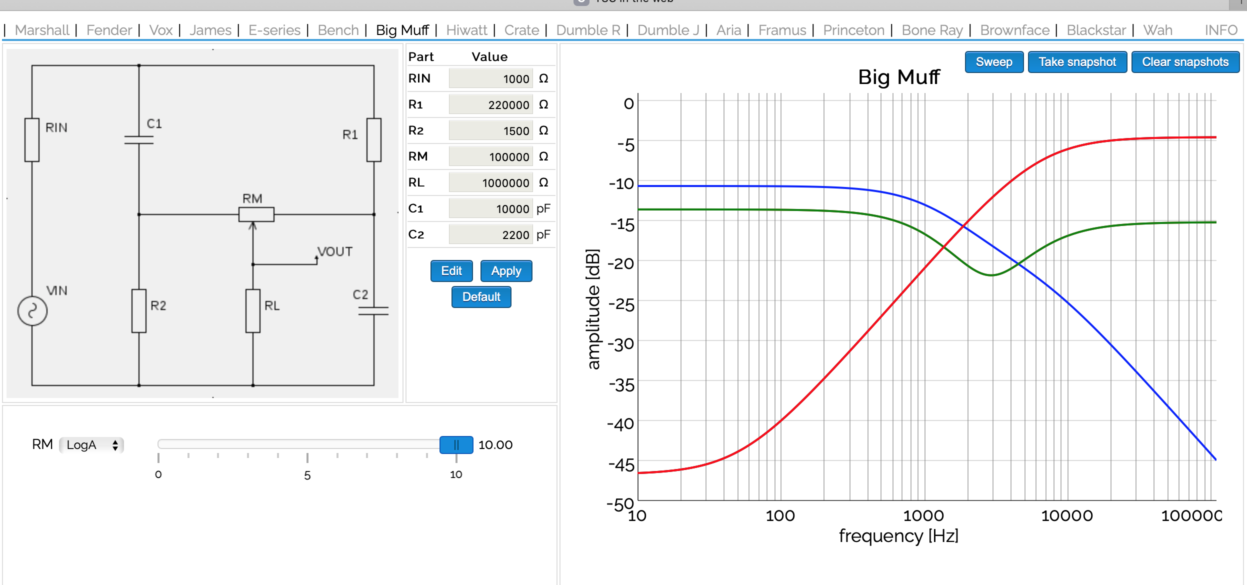Click the R1 resistor symbol in circuit

(373, 140)
